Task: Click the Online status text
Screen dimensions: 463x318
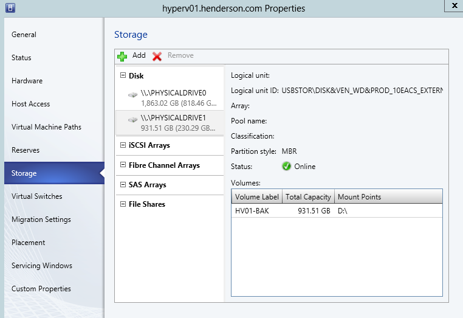Action: coord(305,167)
